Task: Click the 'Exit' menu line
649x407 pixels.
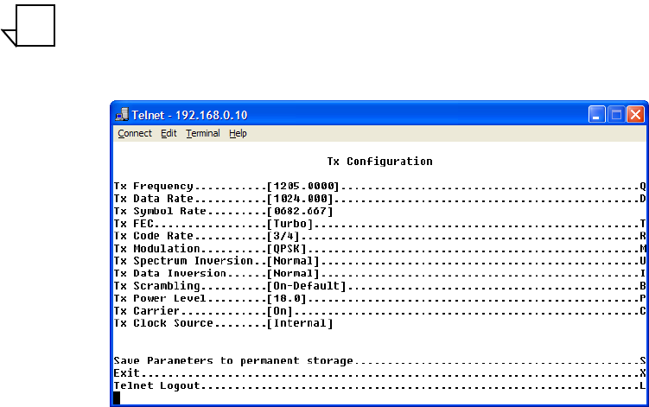Action: [x=379, y=373]
